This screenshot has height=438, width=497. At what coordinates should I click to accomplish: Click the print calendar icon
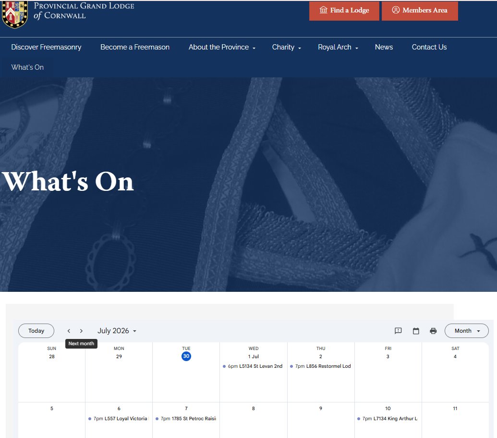click(x=433, y=331)
